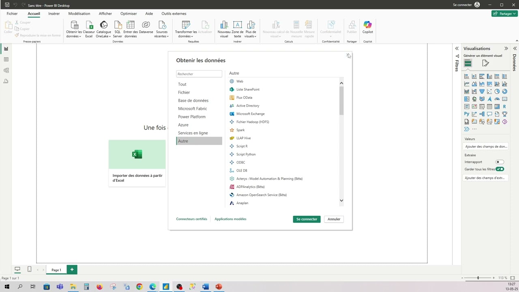Click Nouveau visuel in the ribbon

point(224,30)
